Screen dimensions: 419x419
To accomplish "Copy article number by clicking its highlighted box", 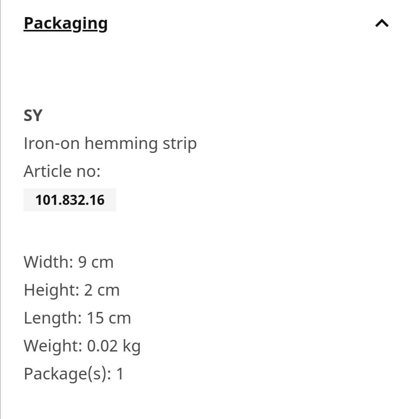I will point(70,199).
